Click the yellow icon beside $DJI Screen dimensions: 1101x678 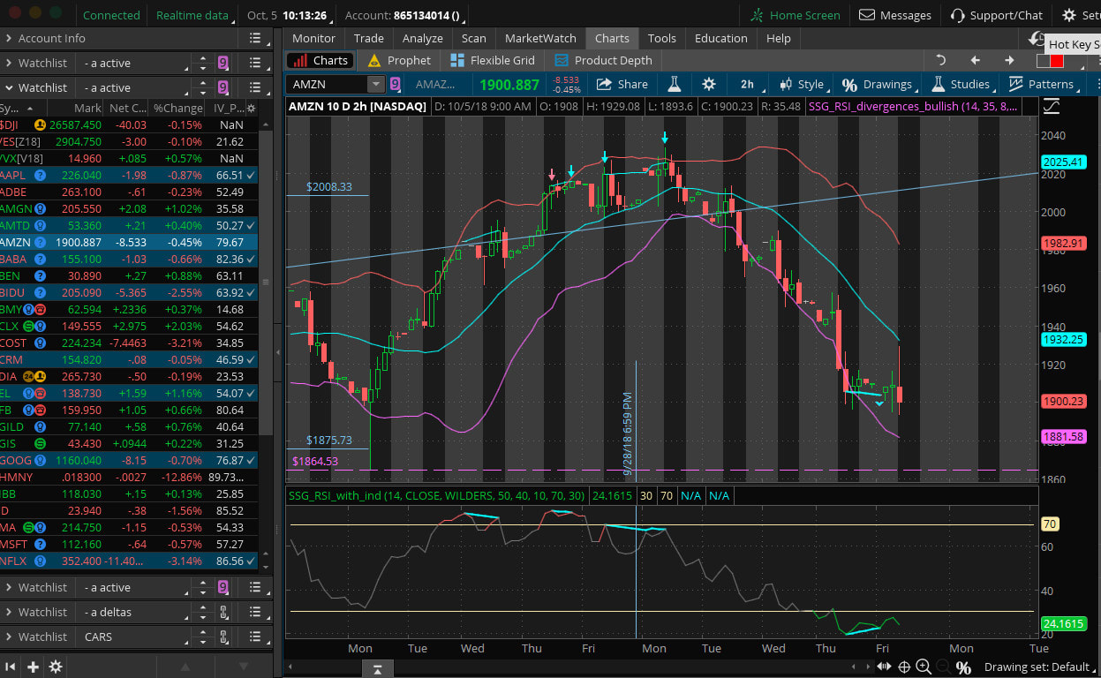point(40,124)
